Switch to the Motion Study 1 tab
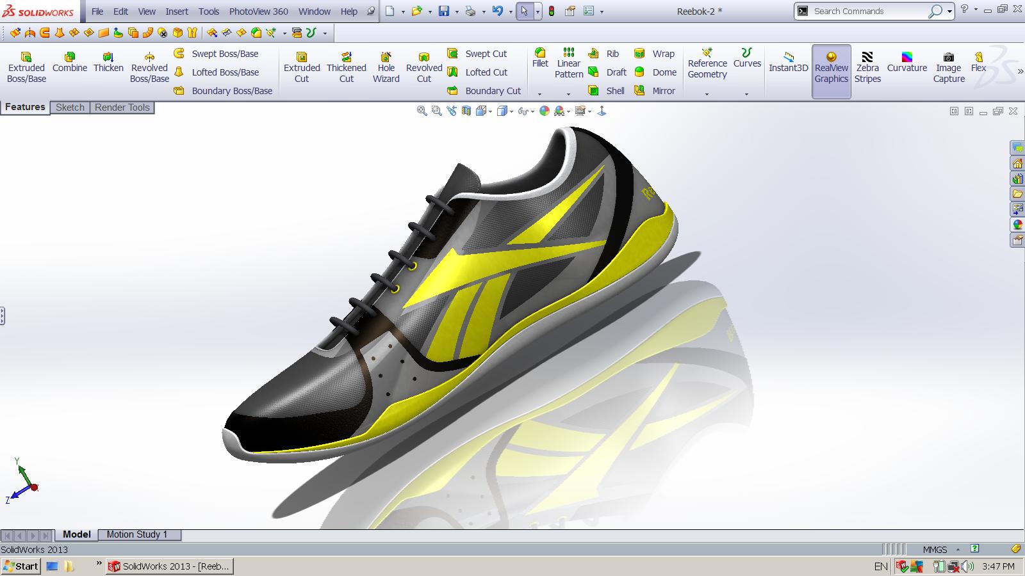Viewport: 1025px width, 576px height. (x=137, y=534)
